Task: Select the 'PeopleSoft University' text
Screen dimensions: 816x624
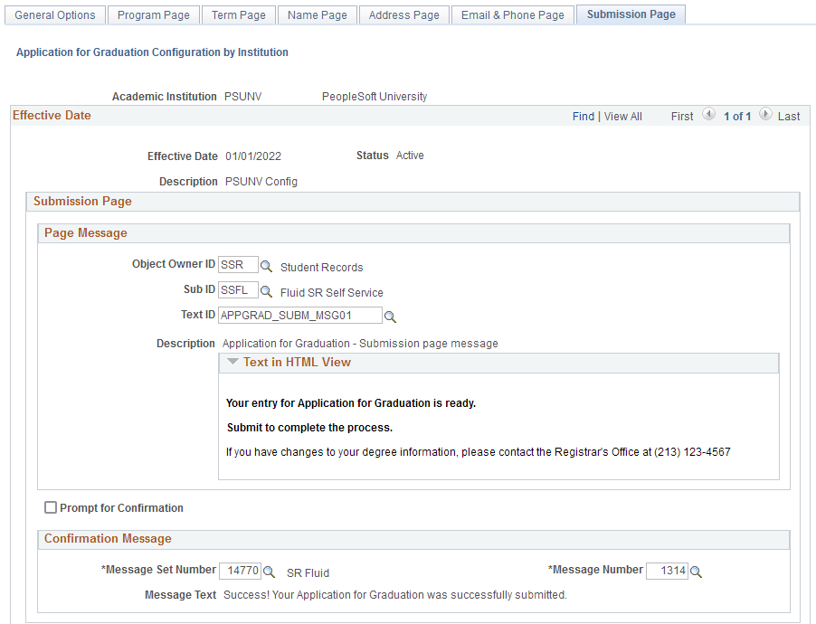Action: point(375,96)
